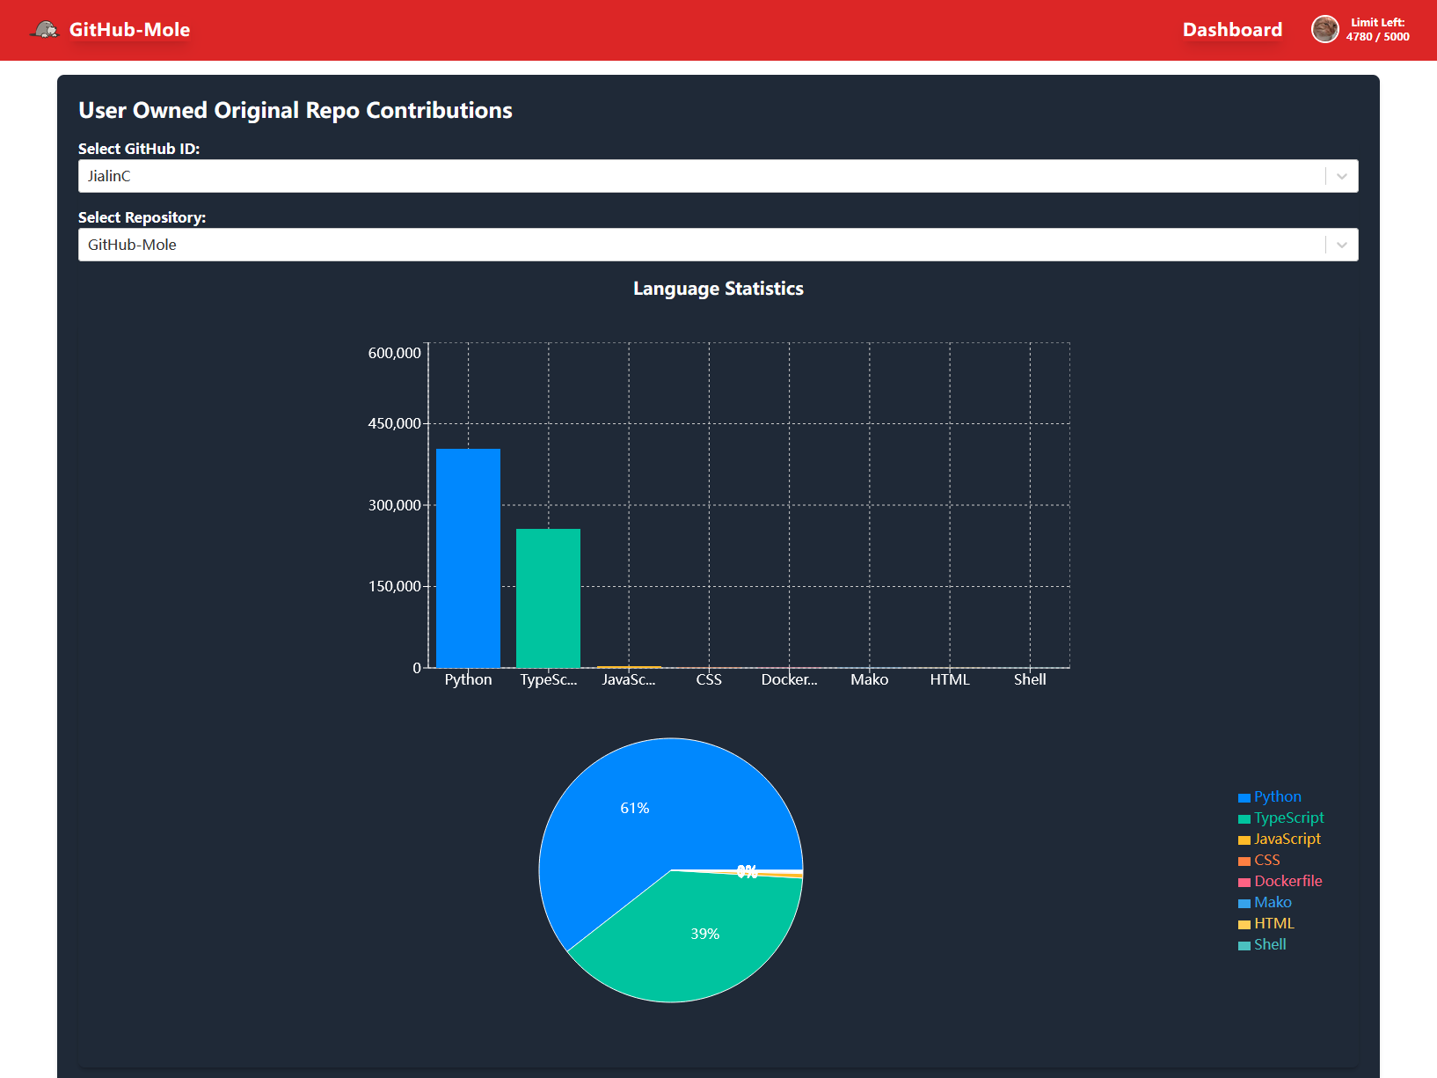Screen dimensions: 1437x1078
Task: Select the 39% TypeScript pie slice
Action: (704, 935)
